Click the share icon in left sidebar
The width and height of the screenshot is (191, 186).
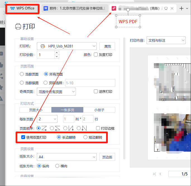1,76
